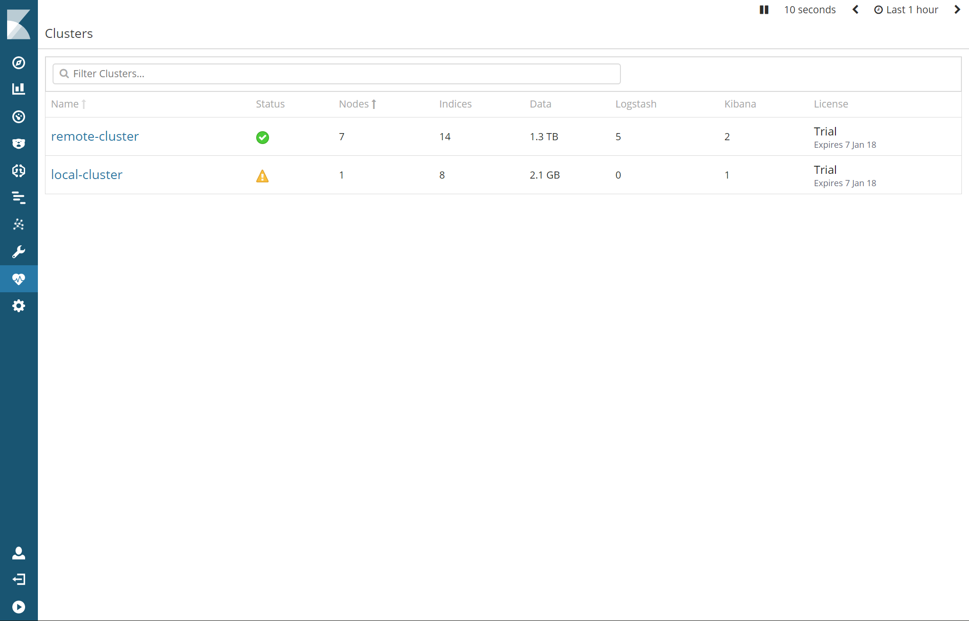Open the local-cluster link
969x621 pixels.
coord(87,175)
